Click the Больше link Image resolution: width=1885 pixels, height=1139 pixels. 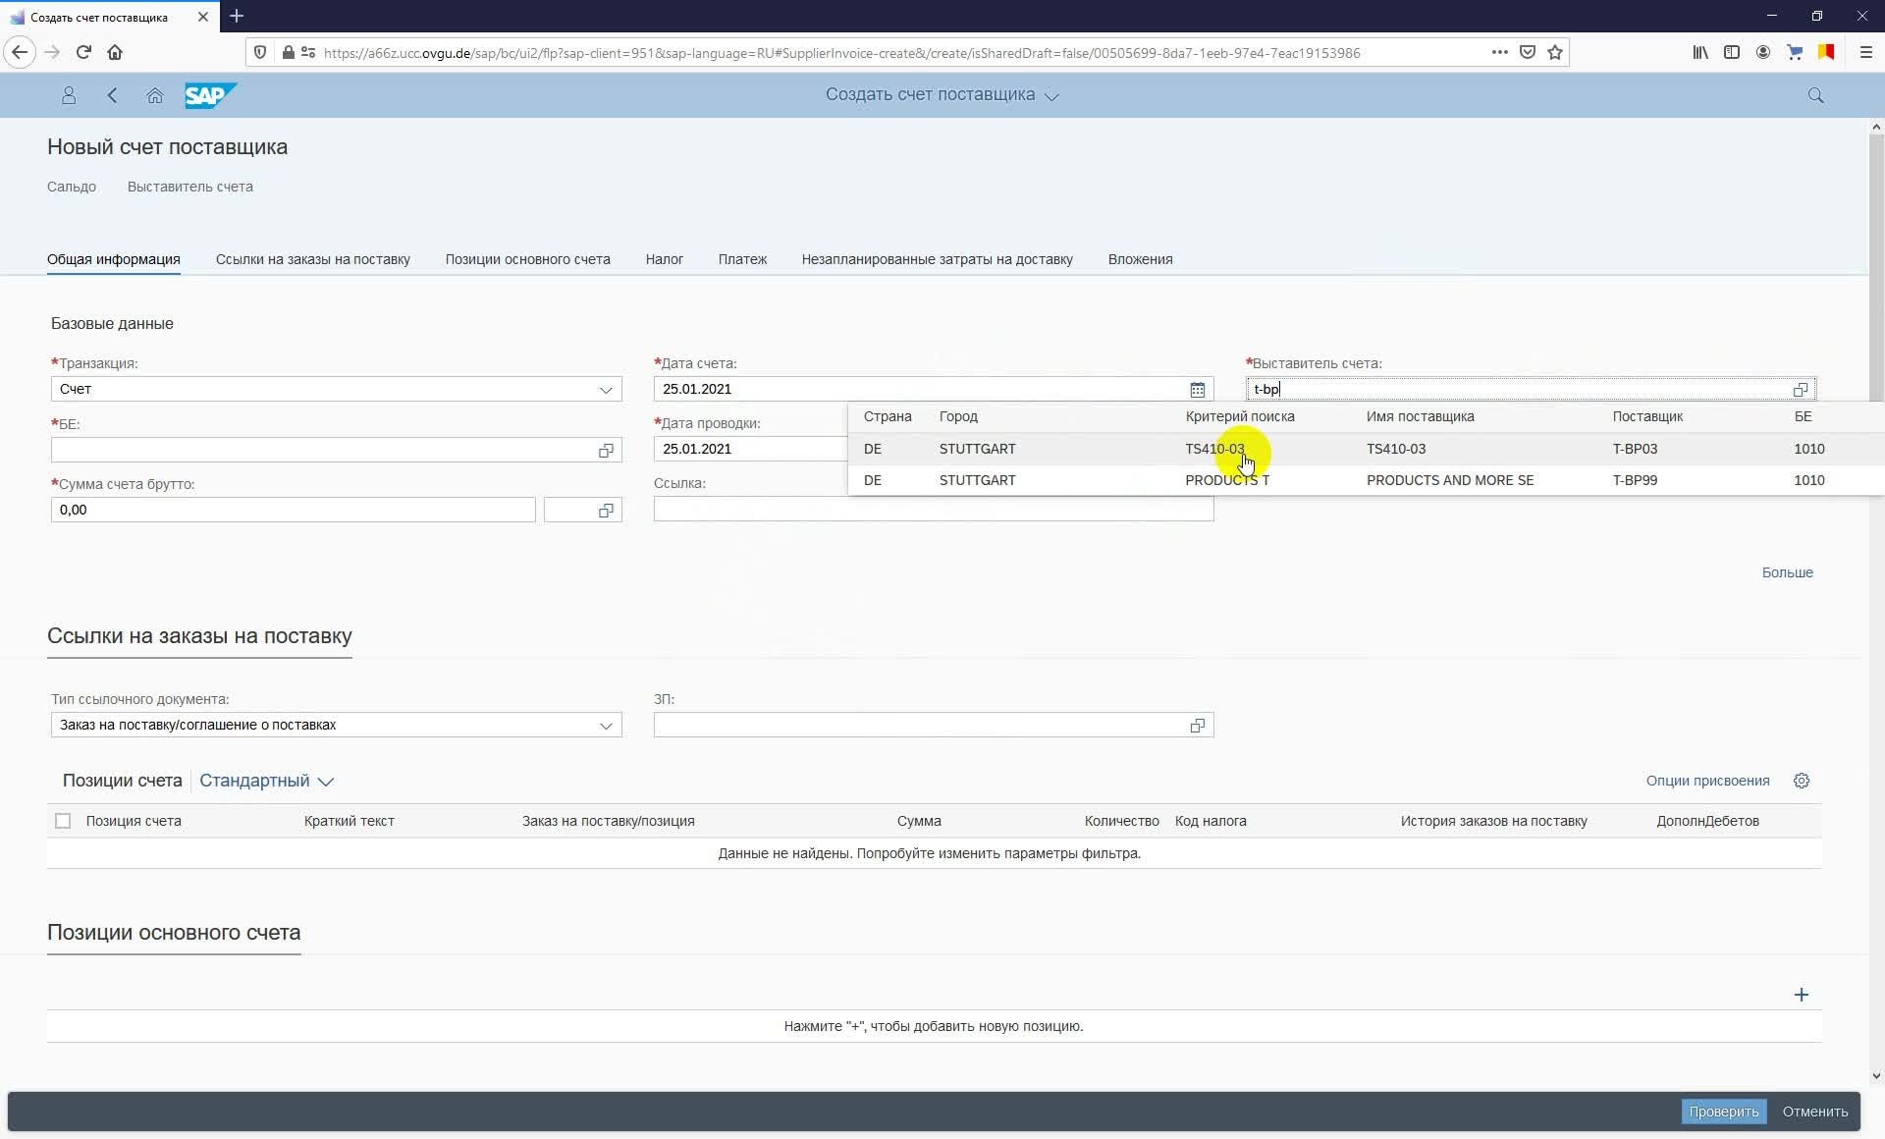1787,572
